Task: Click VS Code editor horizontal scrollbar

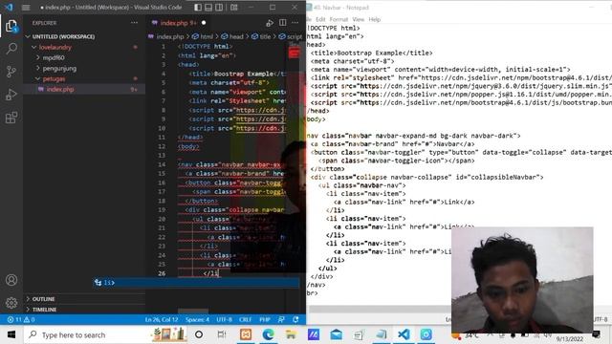Action: (193, 312)
